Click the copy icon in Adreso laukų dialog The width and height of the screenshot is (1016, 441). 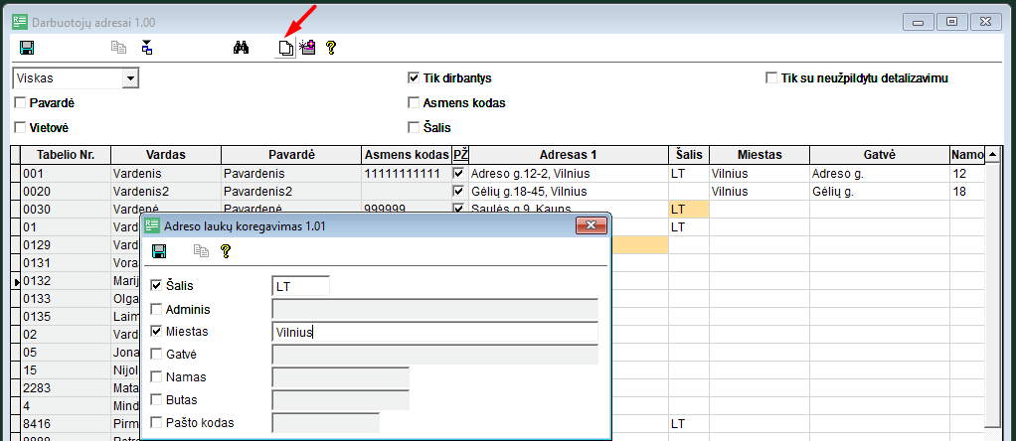pyautogui.click(x=202, y=251)
